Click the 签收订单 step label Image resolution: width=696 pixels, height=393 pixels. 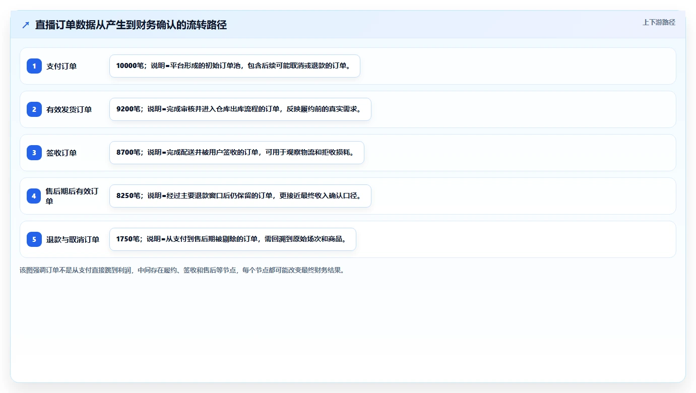coord(61,153)
